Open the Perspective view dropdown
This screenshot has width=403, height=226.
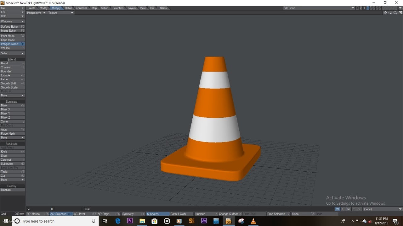pos(36,13)
